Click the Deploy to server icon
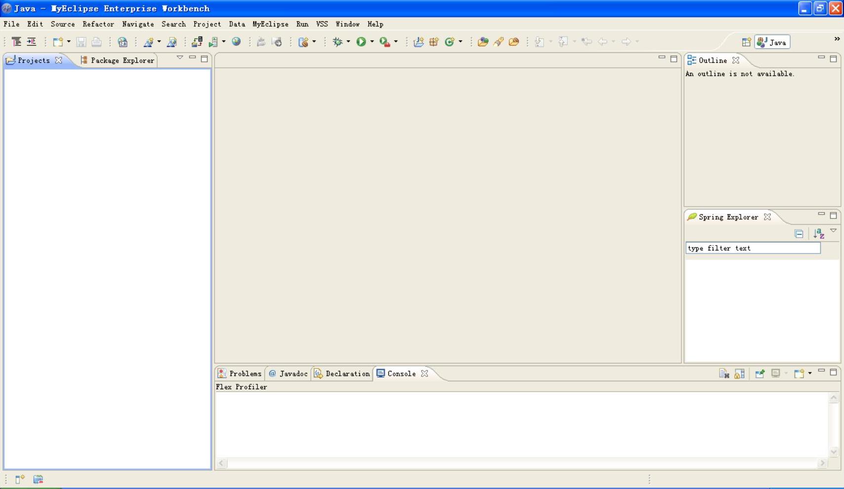Screen dimensions: 844x489 coord(197,42)
